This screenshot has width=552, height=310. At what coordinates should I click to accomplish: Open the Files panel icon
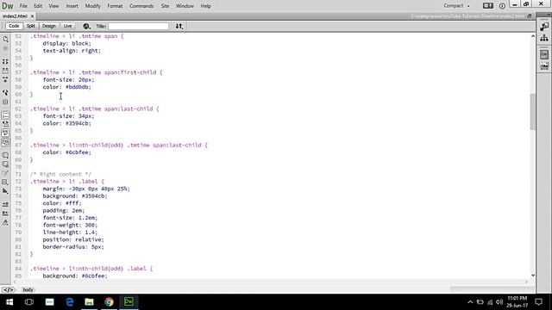[x=544, y=38]
